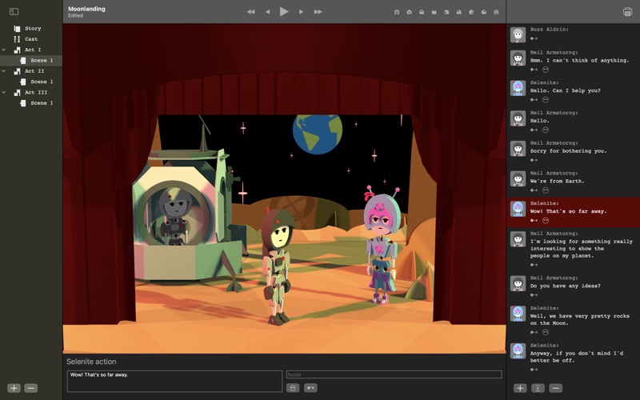Click the movement icon under 'Sorry for bothering you.'
640x400 pixels.
point(534,160)
